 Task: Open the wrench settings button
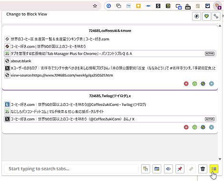click(216, 16)
